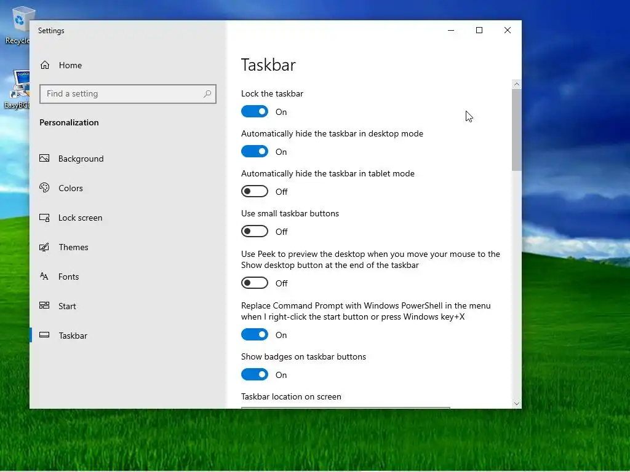The height and width of the screenshot is (472, 630).
Task: Click the Fonts icon
Action: point(44,276)
